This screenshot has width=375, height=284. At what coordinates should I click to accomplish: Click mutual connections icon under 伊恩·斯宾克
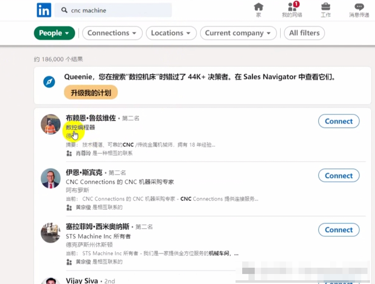(69, 208)
